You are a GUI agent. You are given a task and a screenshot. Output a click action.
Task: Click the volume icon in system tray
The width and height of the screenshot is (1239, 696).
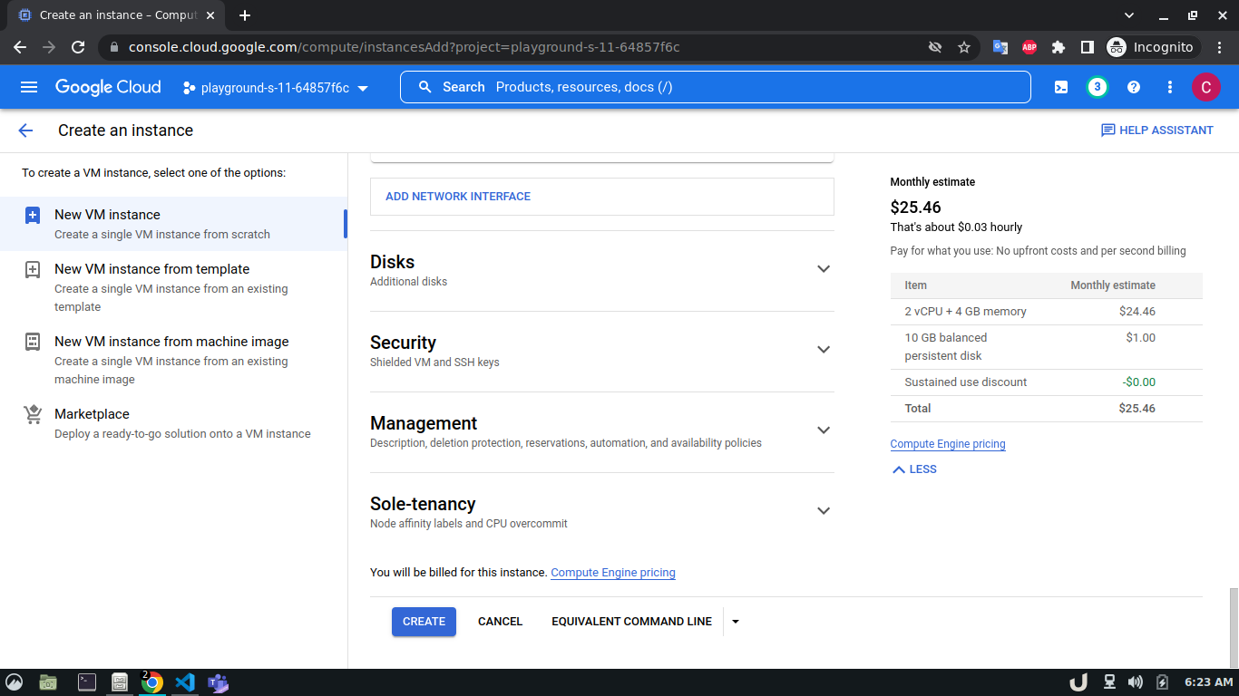pos(1136,682)
